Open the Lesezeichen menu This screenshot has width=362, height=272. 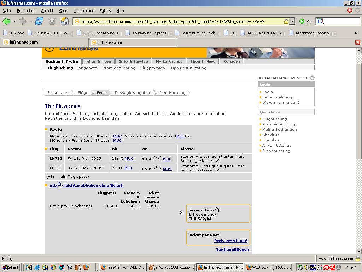pyautogui.click(x=84, y=11)
